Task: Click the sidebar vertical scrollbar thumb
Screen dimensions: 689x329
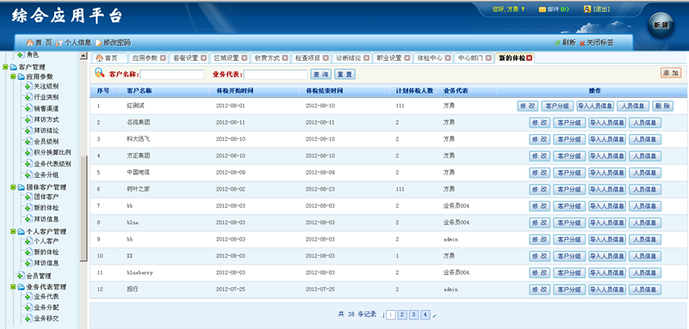Action: (84, 209)
